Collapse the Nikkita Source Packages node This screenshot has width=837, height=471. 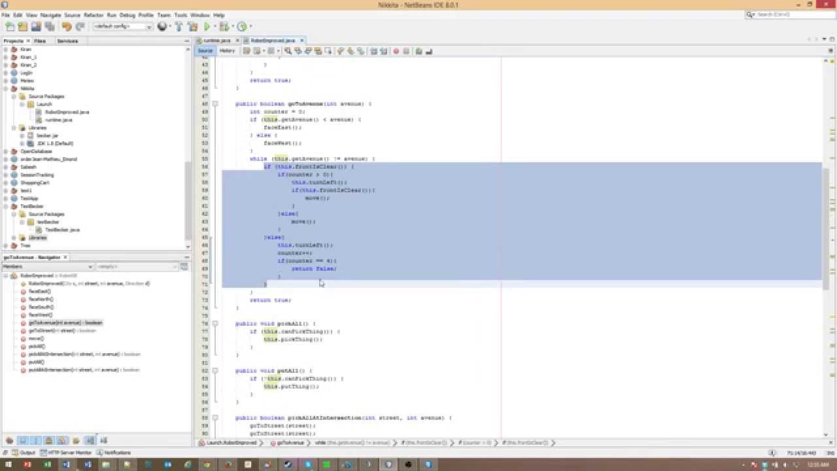tap(14, 96)
